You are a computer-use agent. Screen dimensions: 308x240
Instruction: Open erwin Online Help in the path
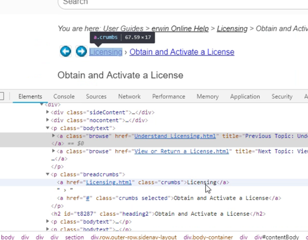click(180, 29)
